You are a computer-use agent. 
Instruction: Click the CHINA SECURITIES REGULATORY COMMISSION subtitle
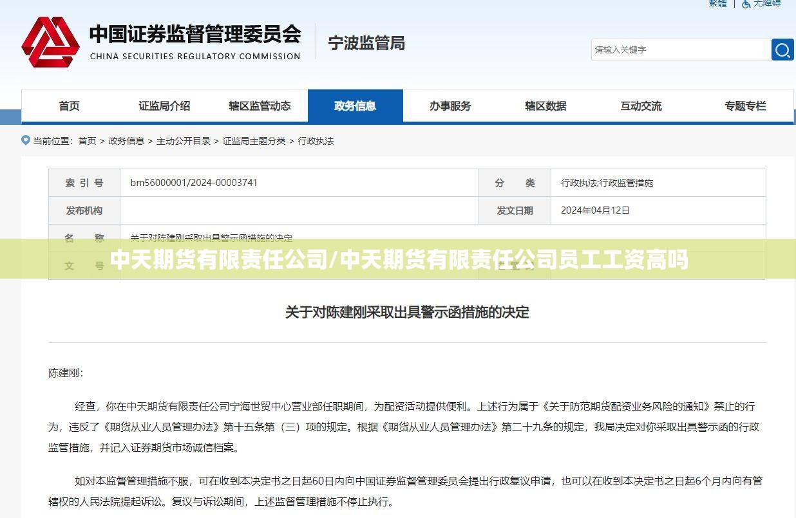click(195, 56)
